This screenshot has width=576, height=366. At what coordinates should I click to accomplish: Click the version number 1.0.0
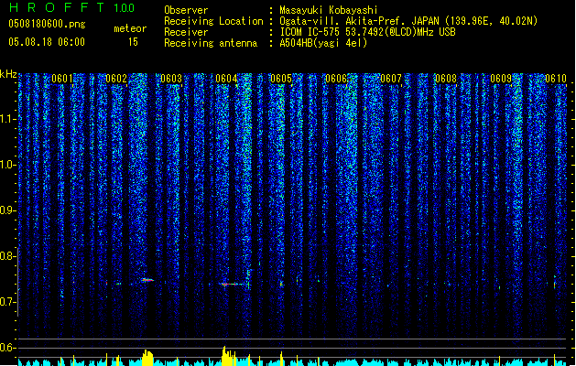click(x=124, y=7)
